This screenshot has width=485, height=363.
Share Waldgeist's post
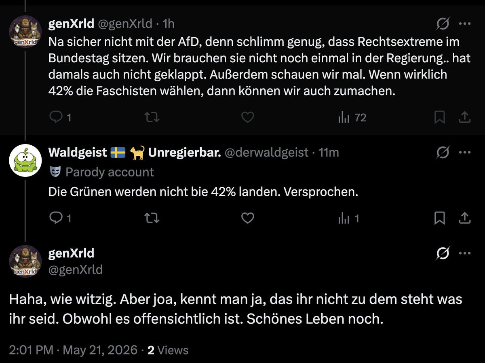[465, 219]
